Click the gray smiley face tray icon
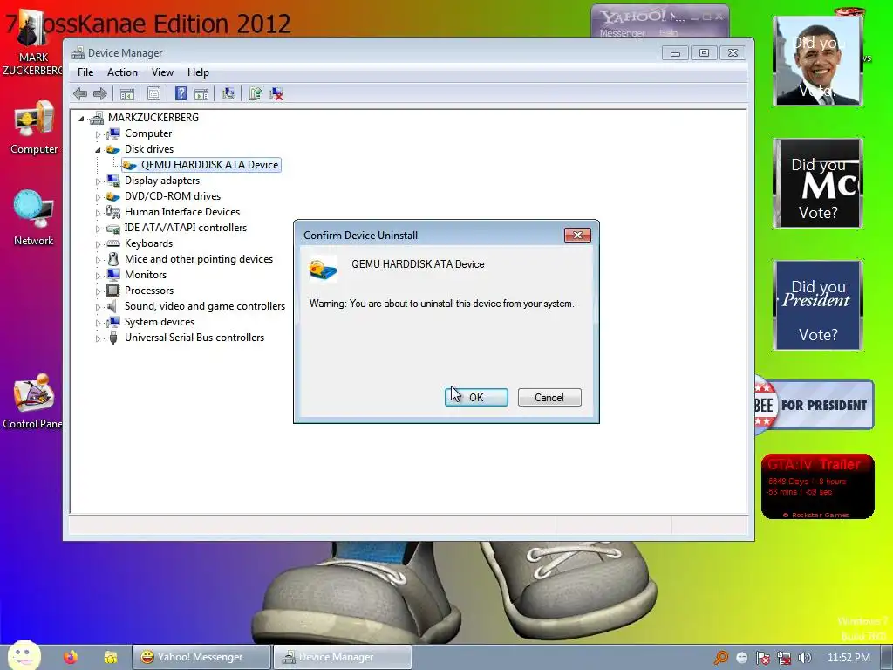The image size is (893, 670). [741, 658]
